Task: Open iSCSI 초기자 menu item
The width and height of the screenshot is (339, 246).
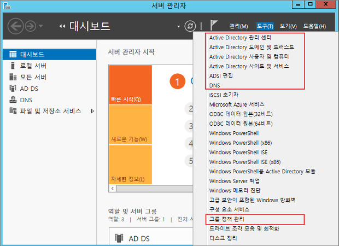Action: [x=224, y=95]
